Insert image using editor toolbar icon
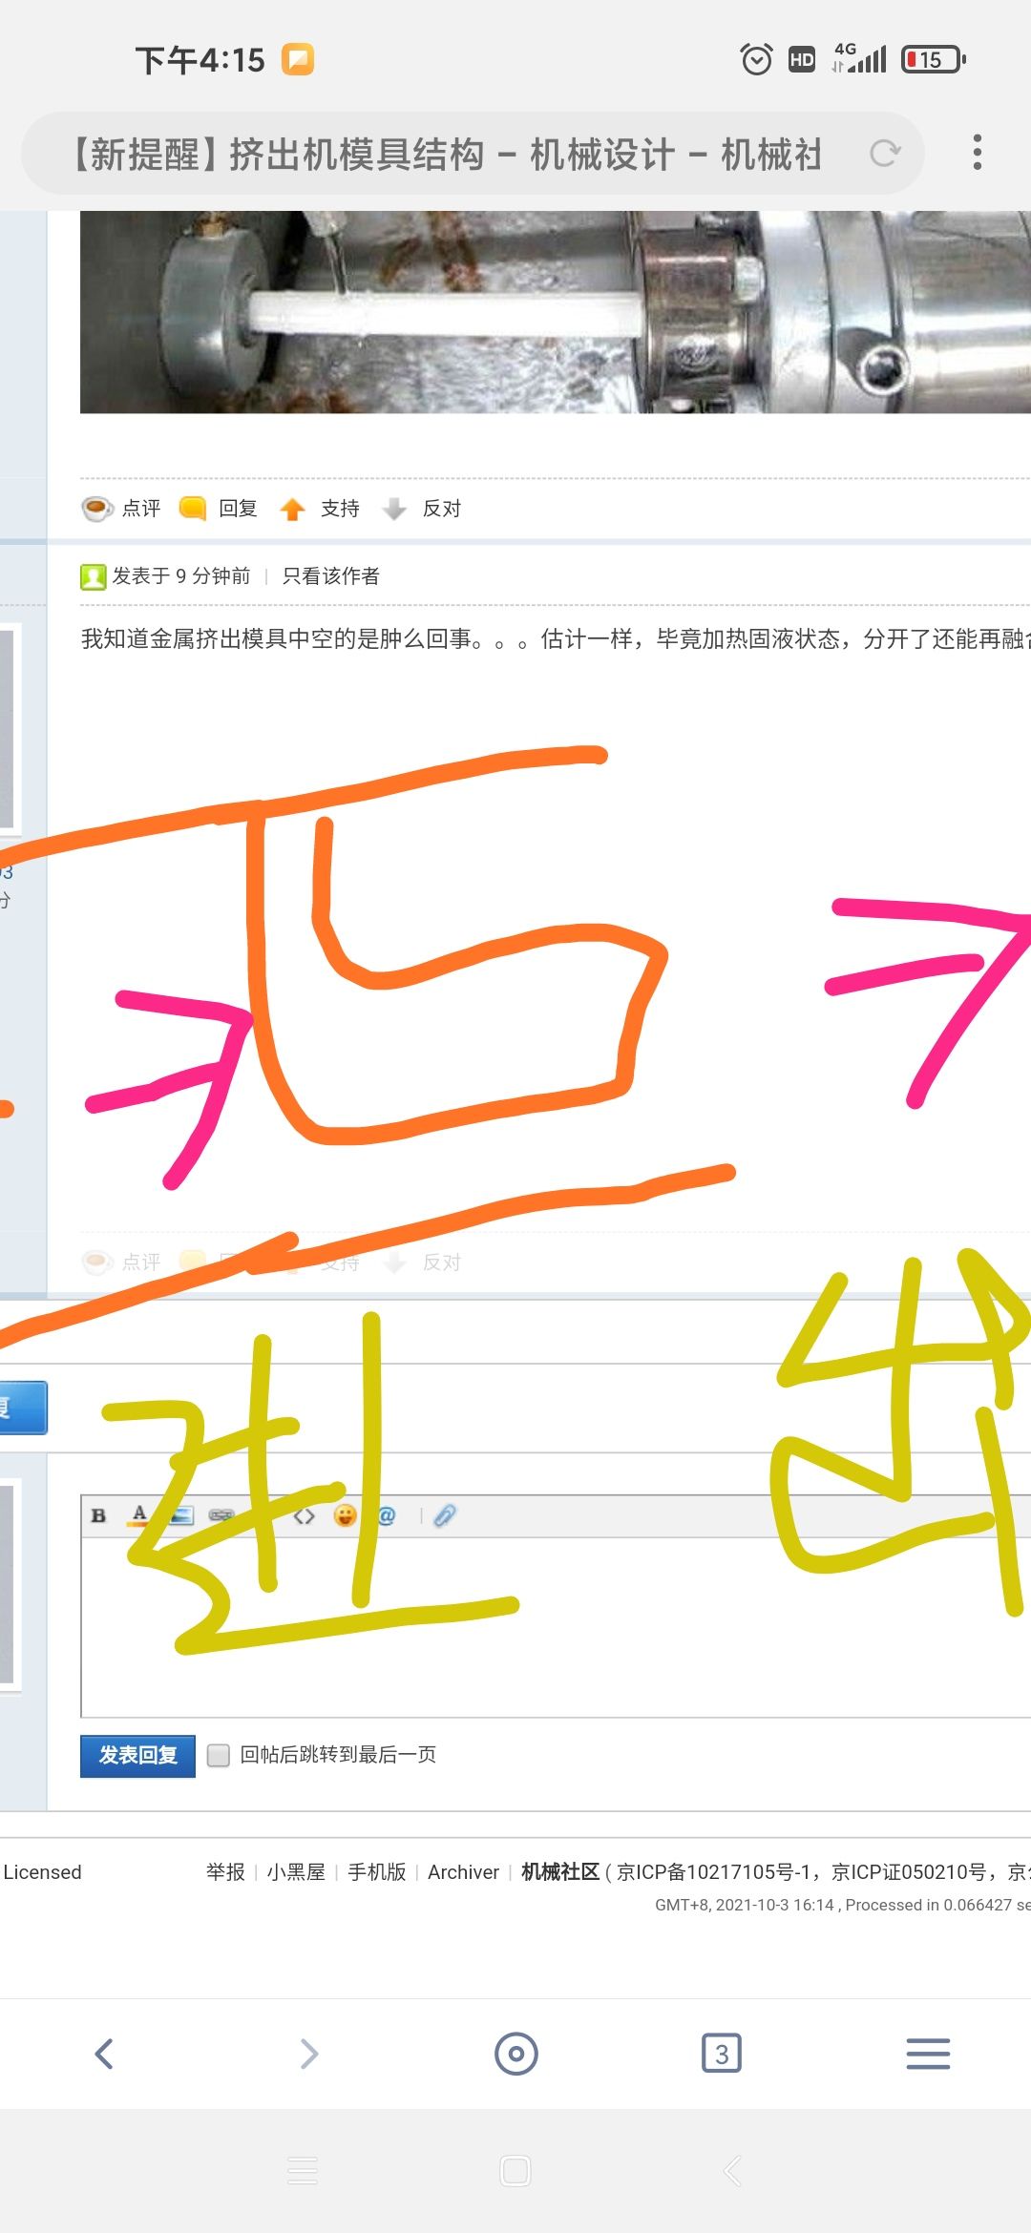This screenshot has width=1031, height=2233. [x=180, y=1515]
